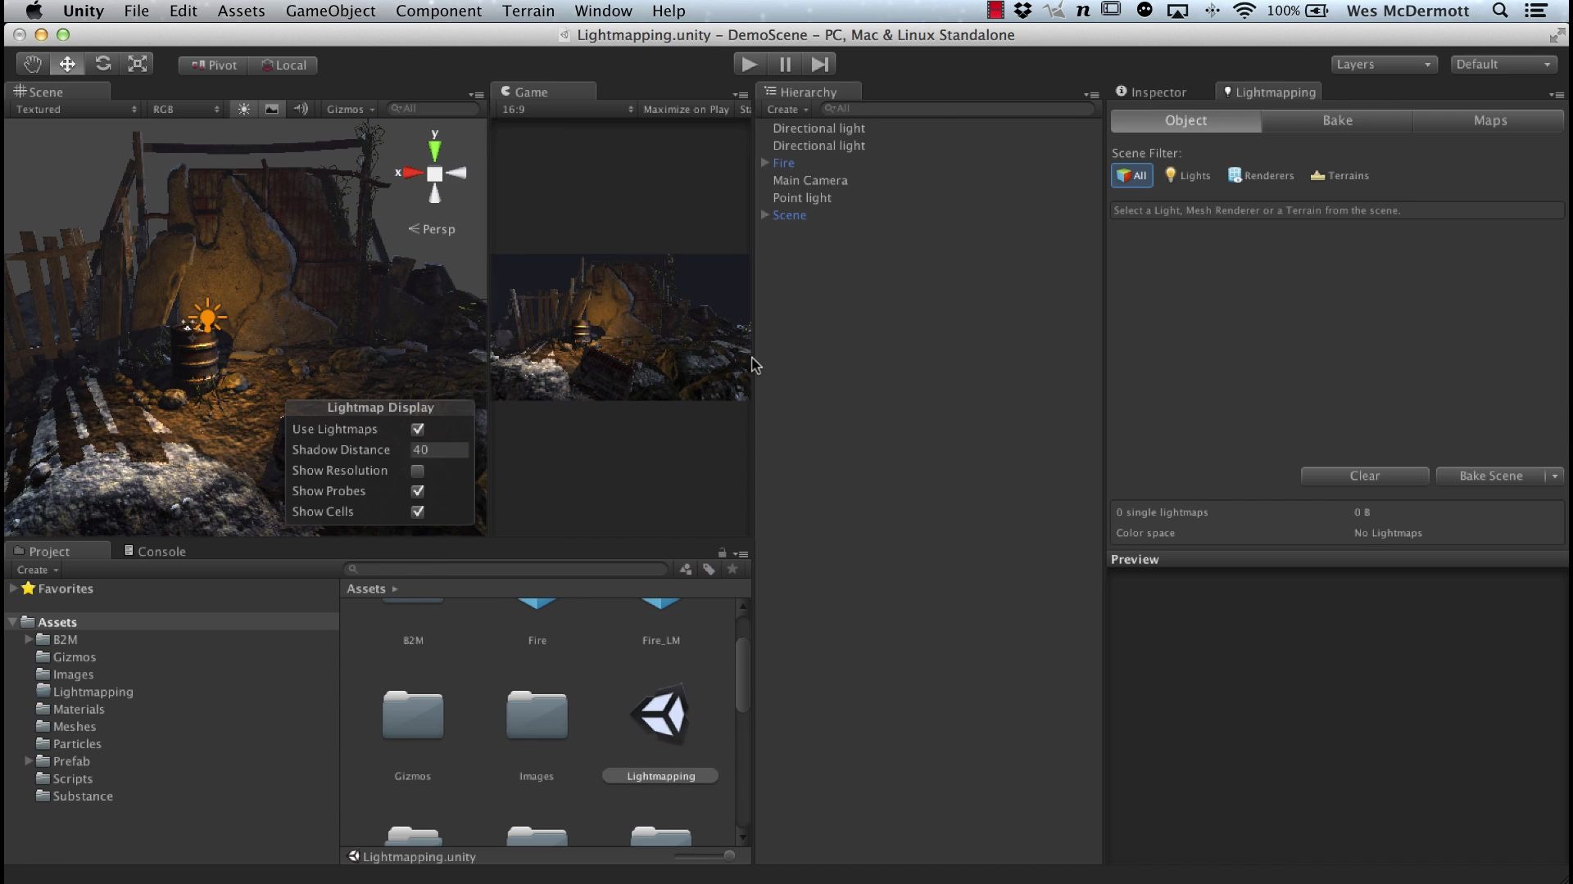Adjust the asset icon size slider
This screenshot has width=1573, height=884.
pos(728,855)
